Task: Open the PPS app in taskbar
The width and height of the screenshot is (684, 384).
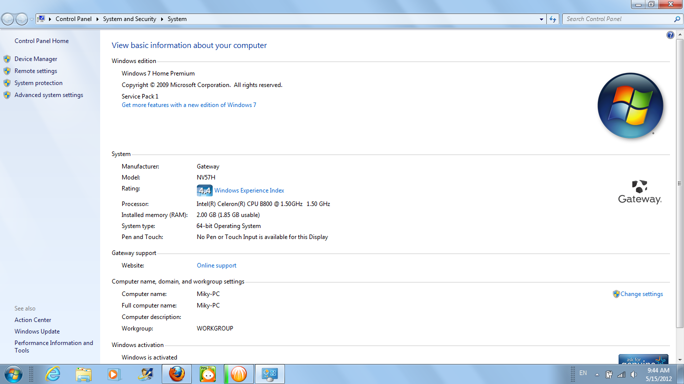Action: (208, 374)
